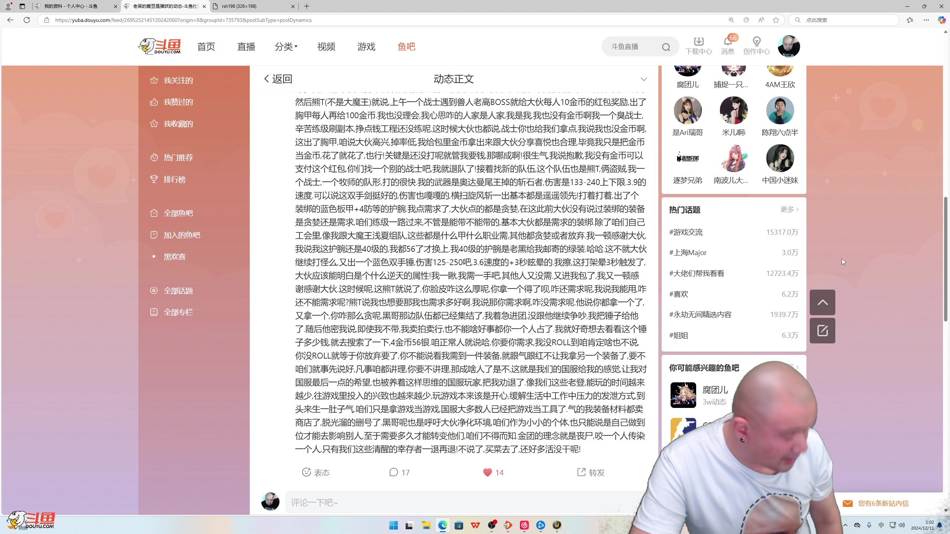Viewport: 950px width, 534px height.
Task: Click the user profile avatar in header
Action: (x=789, y=46)
